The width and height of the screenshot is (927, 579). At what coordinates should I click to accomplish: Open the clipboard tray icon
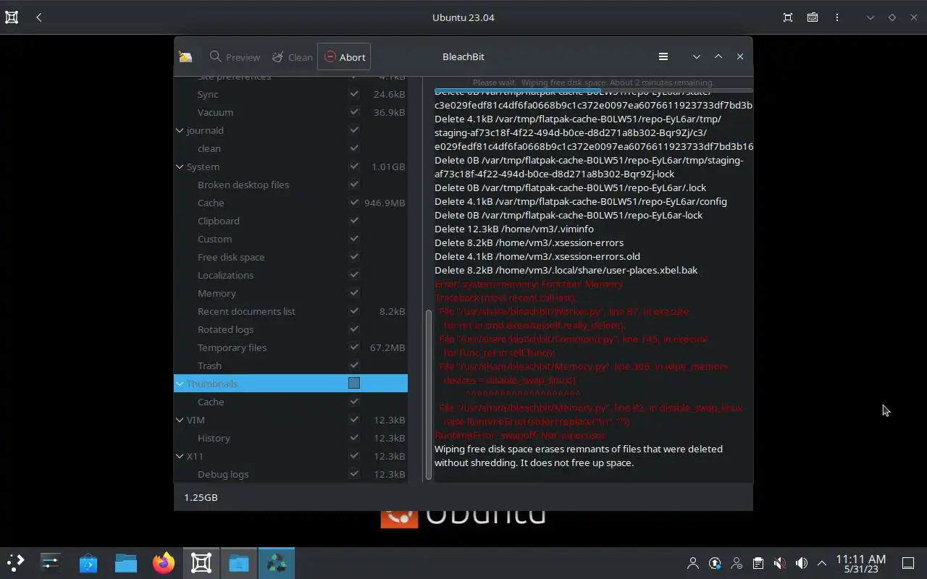click(758, 563)
